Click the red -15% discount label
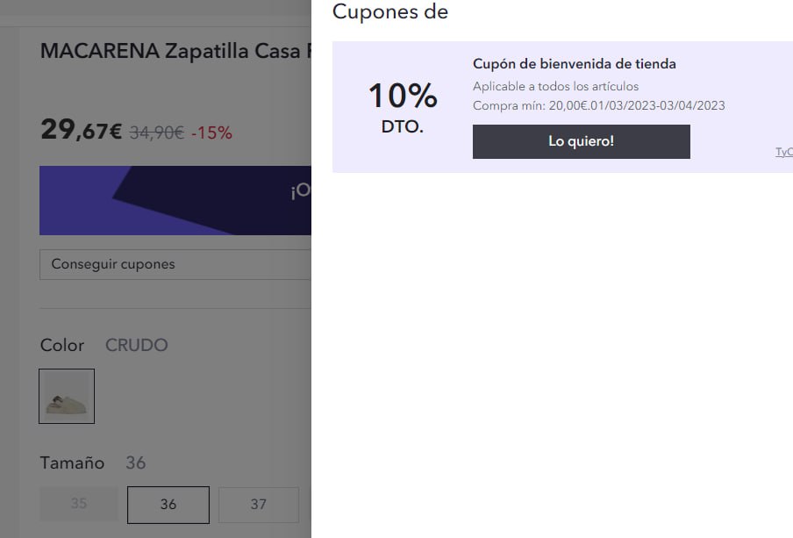 (212, 133)
